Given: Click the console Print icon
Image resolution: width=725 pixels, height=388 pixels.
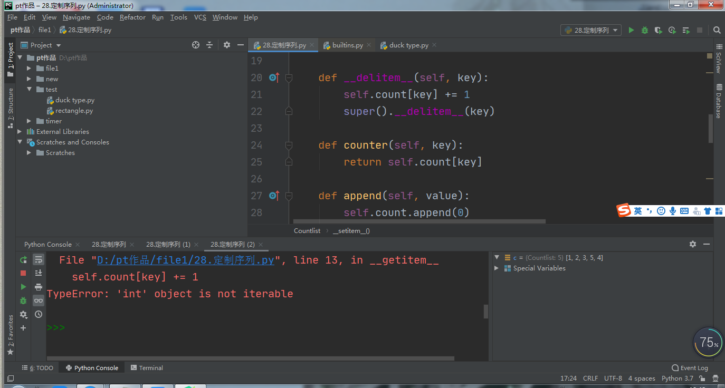Looking at the screenshot, I should point(39,287).
